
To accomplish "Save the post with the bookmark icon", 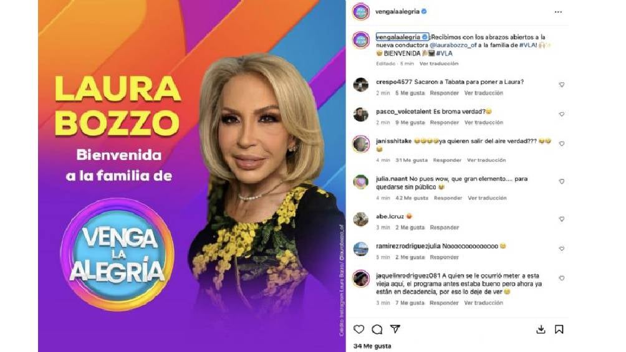I will (559, 329).
